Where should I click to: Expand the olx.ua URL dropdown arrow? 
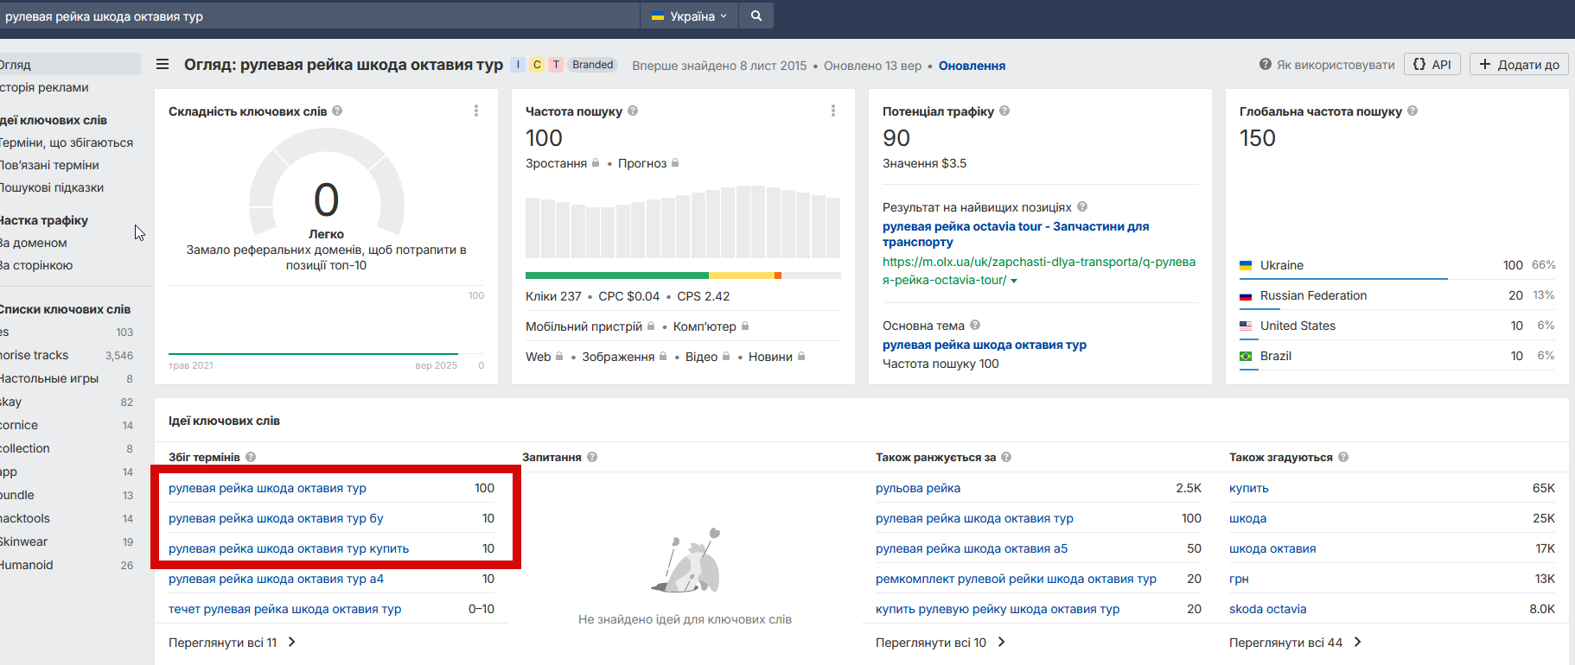[1014, 281]
